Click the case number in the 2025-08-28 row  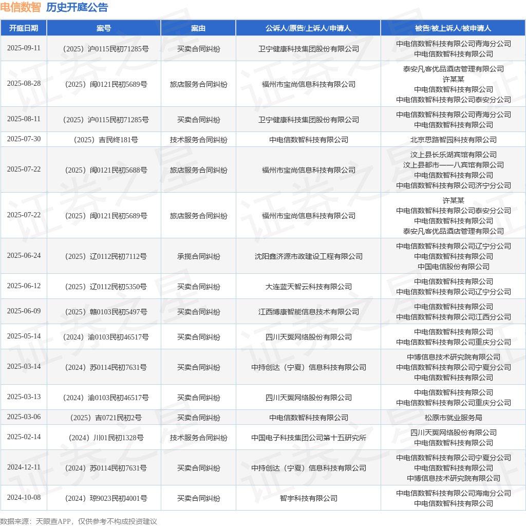tap(106, 84)
